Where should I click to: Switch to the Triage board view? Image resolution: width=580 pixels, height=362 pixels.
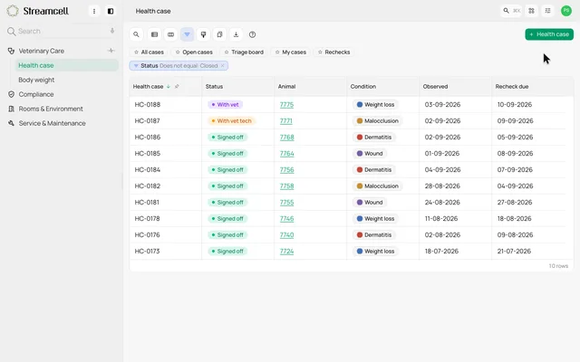tap(244, 52)
